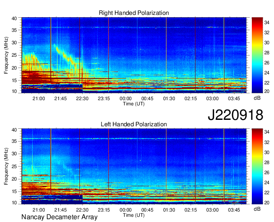Click the 40 MHz tick label on top plot

(x=14, y=18)
